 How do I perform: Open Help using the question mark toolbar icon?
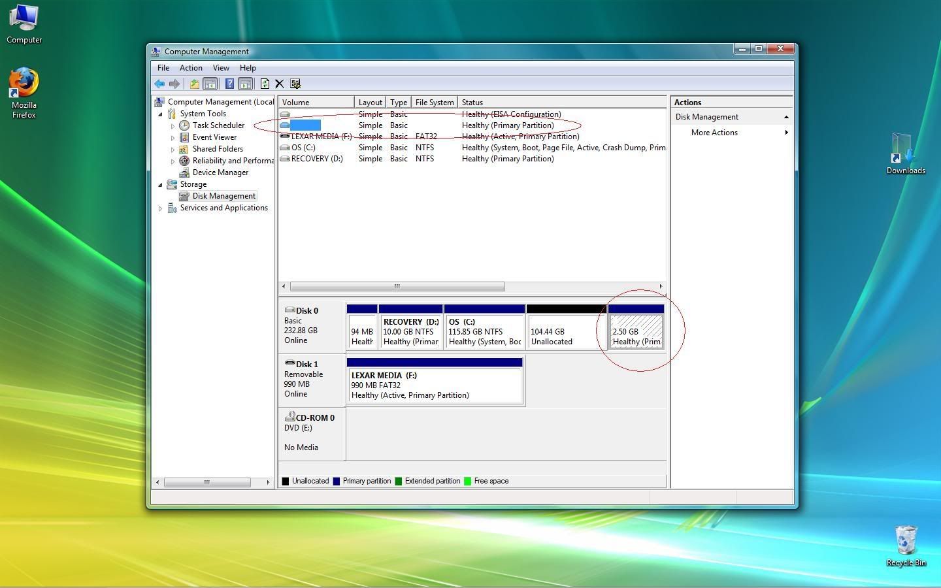(x=229, y=83)
